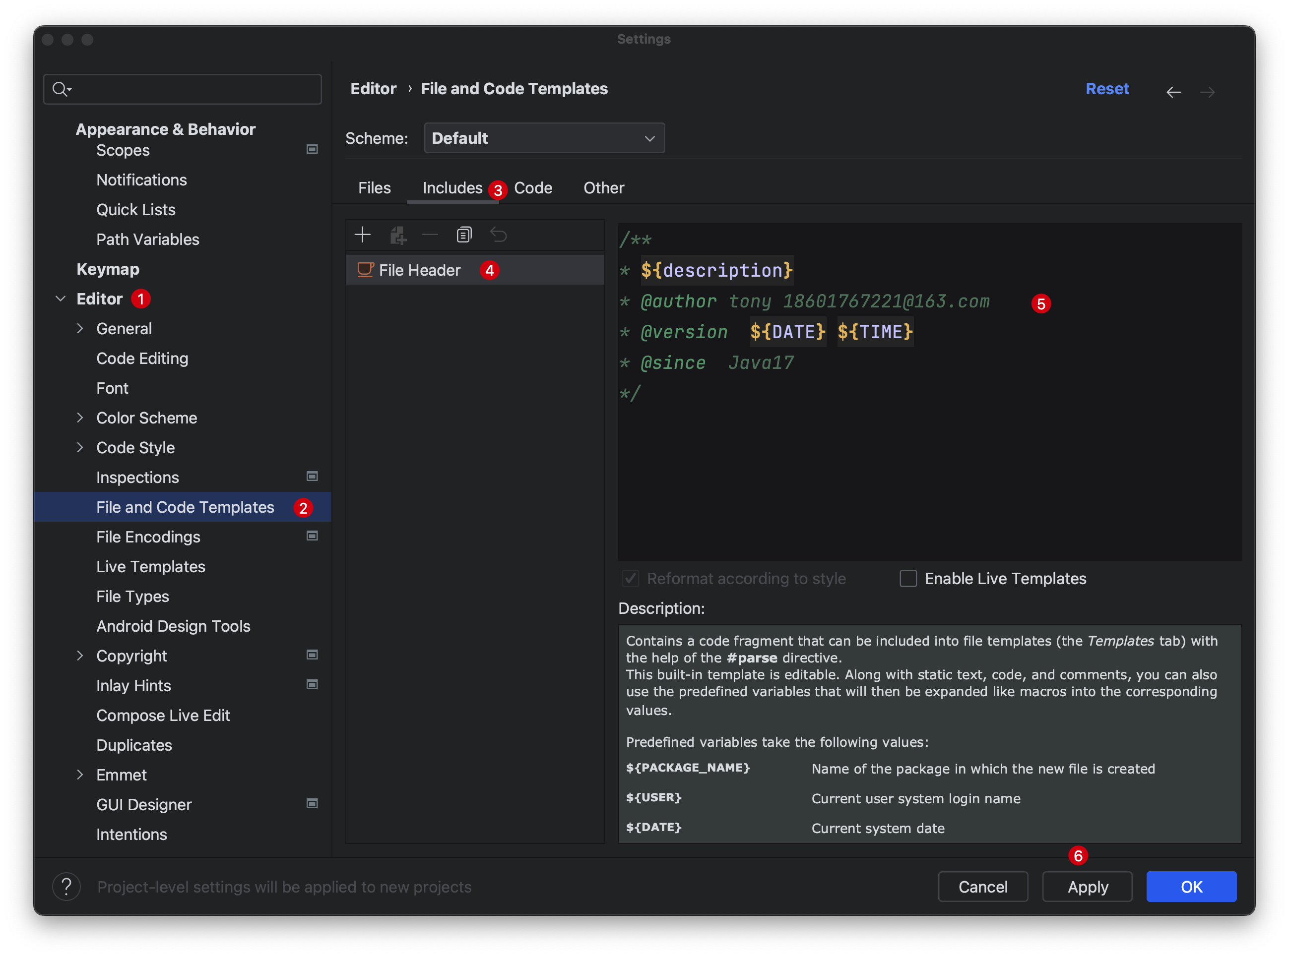Click the settings search field
Screen dimensions: 1289x957
click(183, 89)
